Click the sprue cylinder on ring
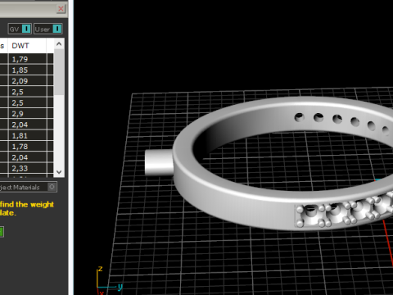Screen dimensions: 393x295 click(x=159, y=162)
